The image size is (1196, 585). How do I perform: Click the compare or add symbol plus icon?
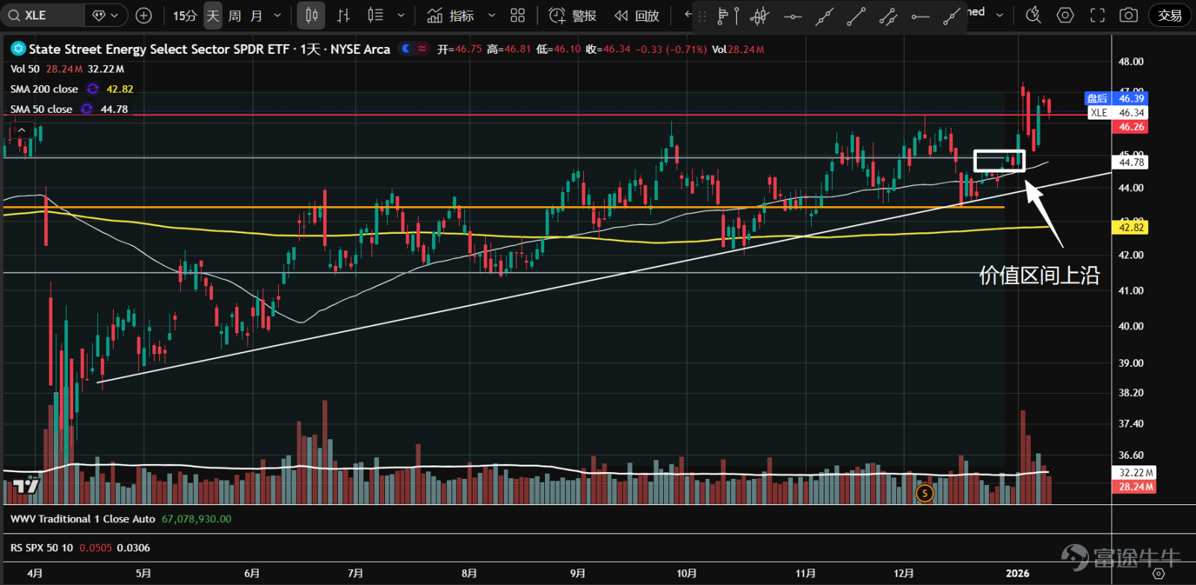click(x=144, y=15)
